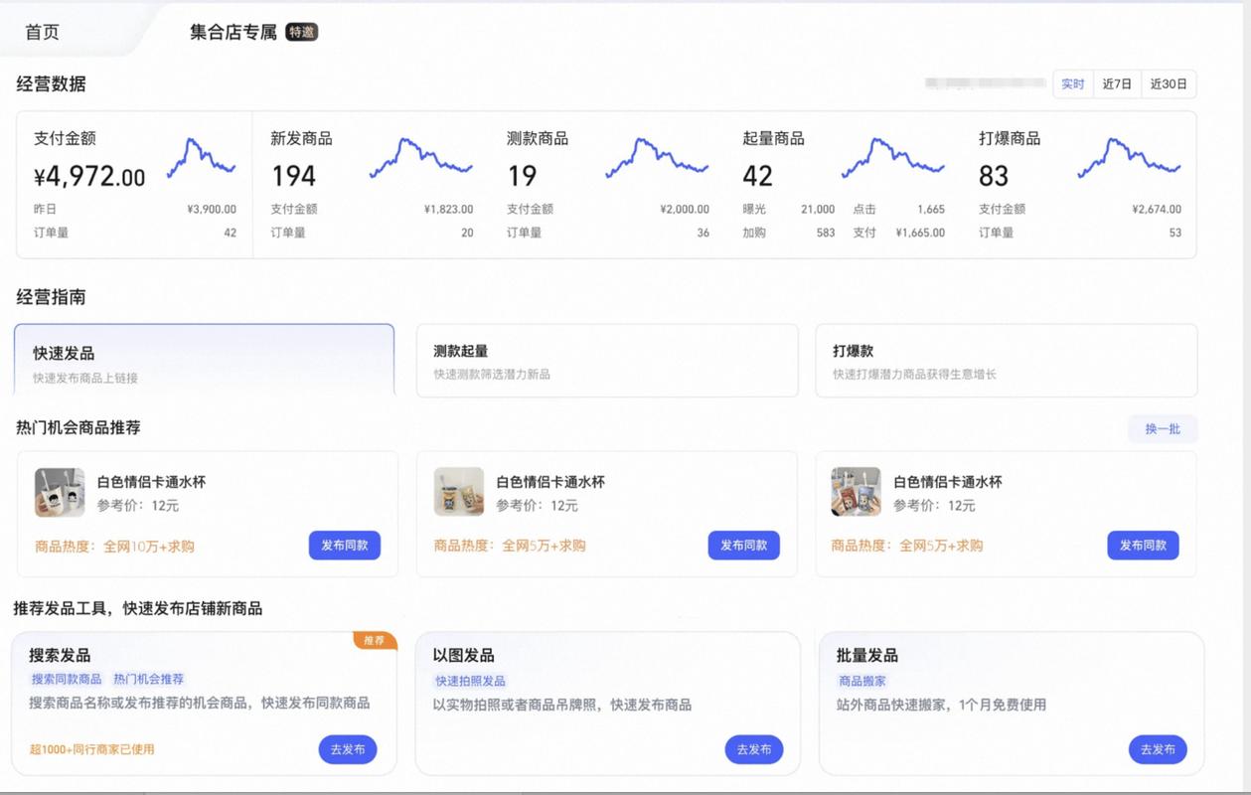1251x795 pixels.
Task: Switch data range to 近30日
Action: coord(1167,83)
